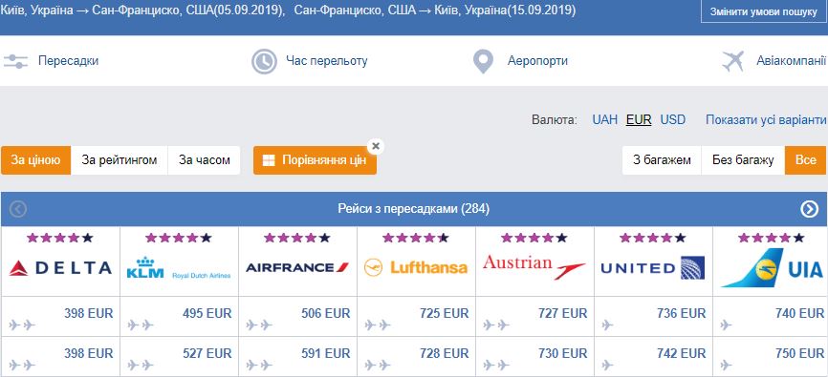Click the airplane icon for Авіакомпанії

point(733,61)
